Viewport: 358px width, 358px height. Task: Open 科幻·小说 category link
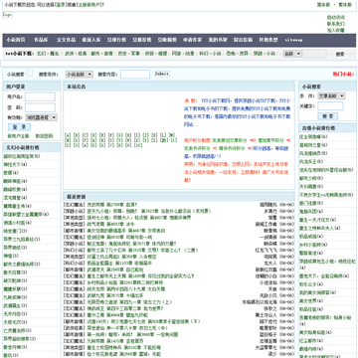coord(210,54)
